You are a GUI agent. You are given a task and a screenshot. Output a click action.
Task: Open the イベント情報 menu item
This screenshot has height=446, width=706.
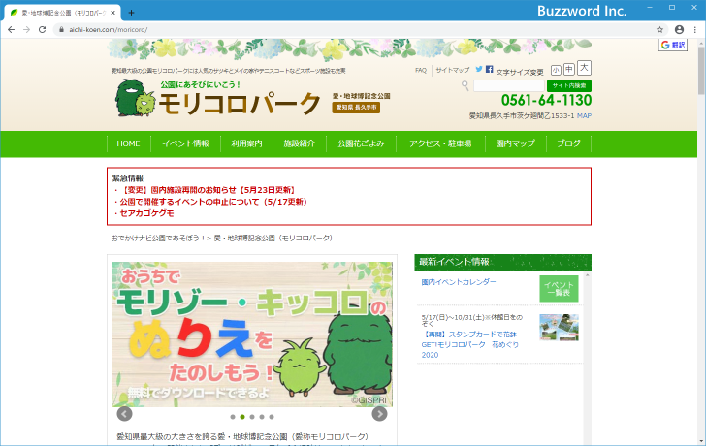point(185,143)
